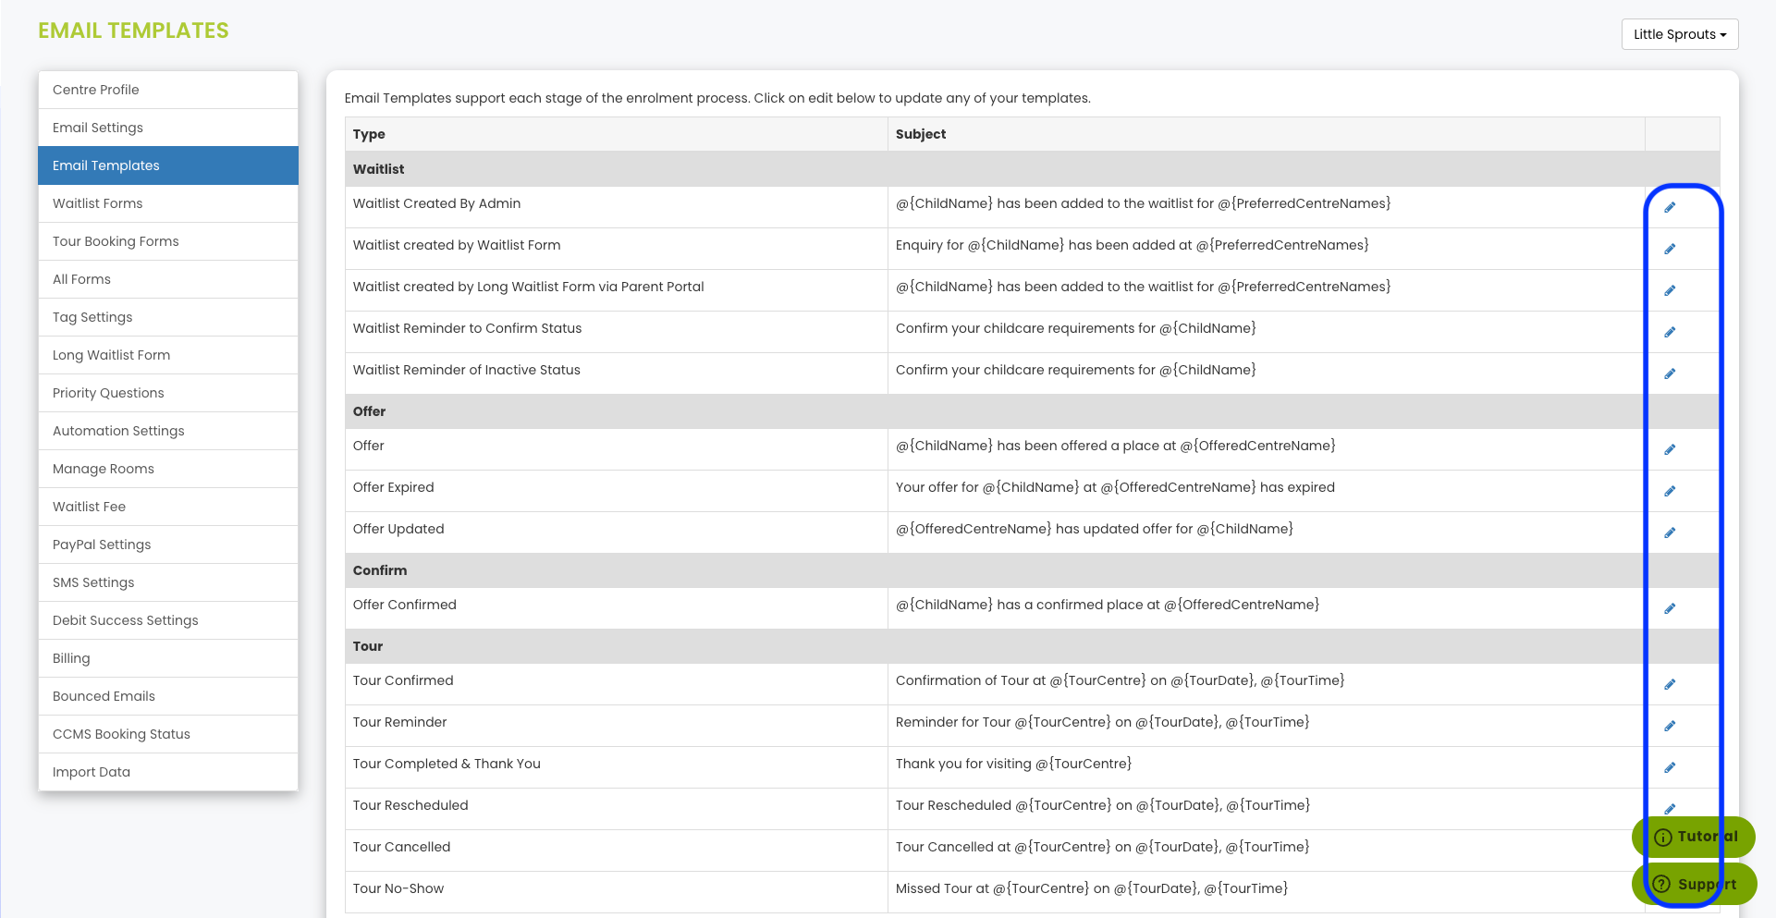Edit the Tour Completed & Thank You template

pyautogui.click(x=1670, y=767)
